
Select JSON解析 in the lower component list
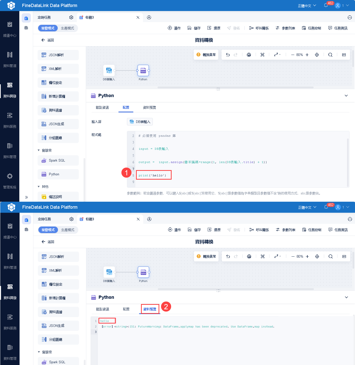[x=58, y=257]
